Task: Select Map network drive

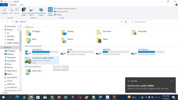Action: point(31,12)
